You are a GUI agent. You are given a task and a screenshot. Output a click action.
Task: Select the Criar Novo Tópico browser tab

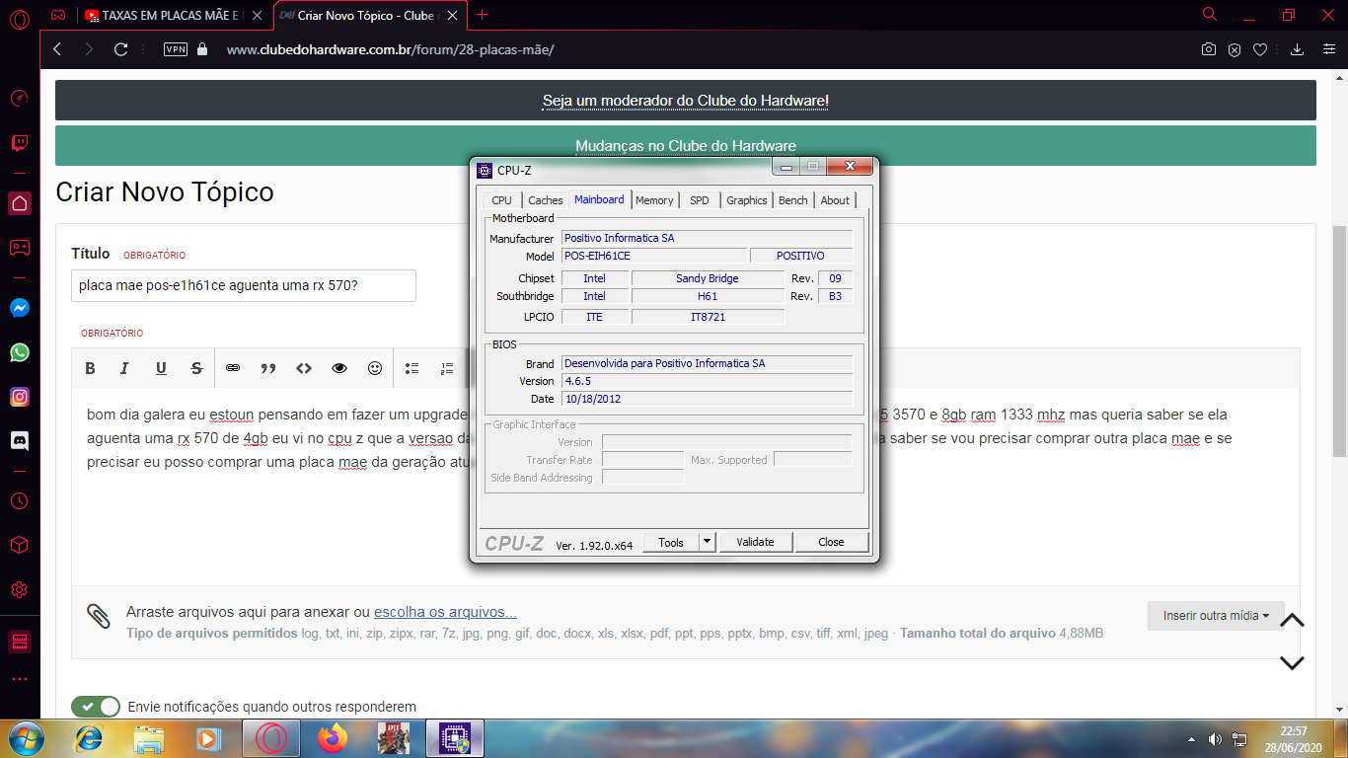pos(370,16)
